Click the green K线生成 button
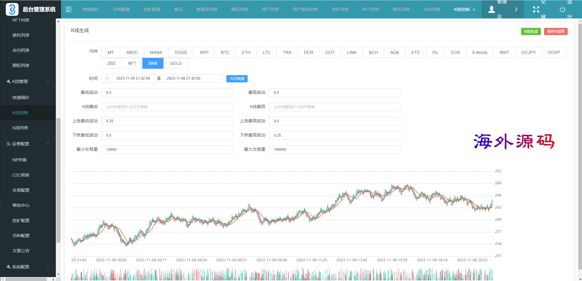582x281 pixels. [x=531, y=31]
